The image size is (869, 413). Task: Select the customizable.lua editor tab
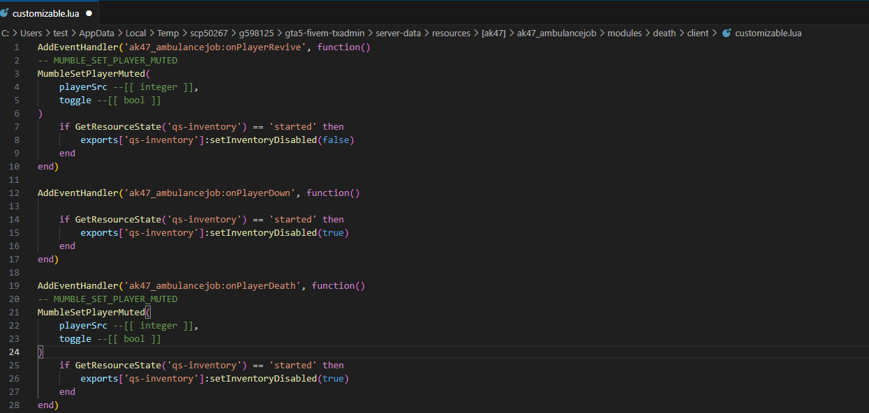tap(50, 13)
